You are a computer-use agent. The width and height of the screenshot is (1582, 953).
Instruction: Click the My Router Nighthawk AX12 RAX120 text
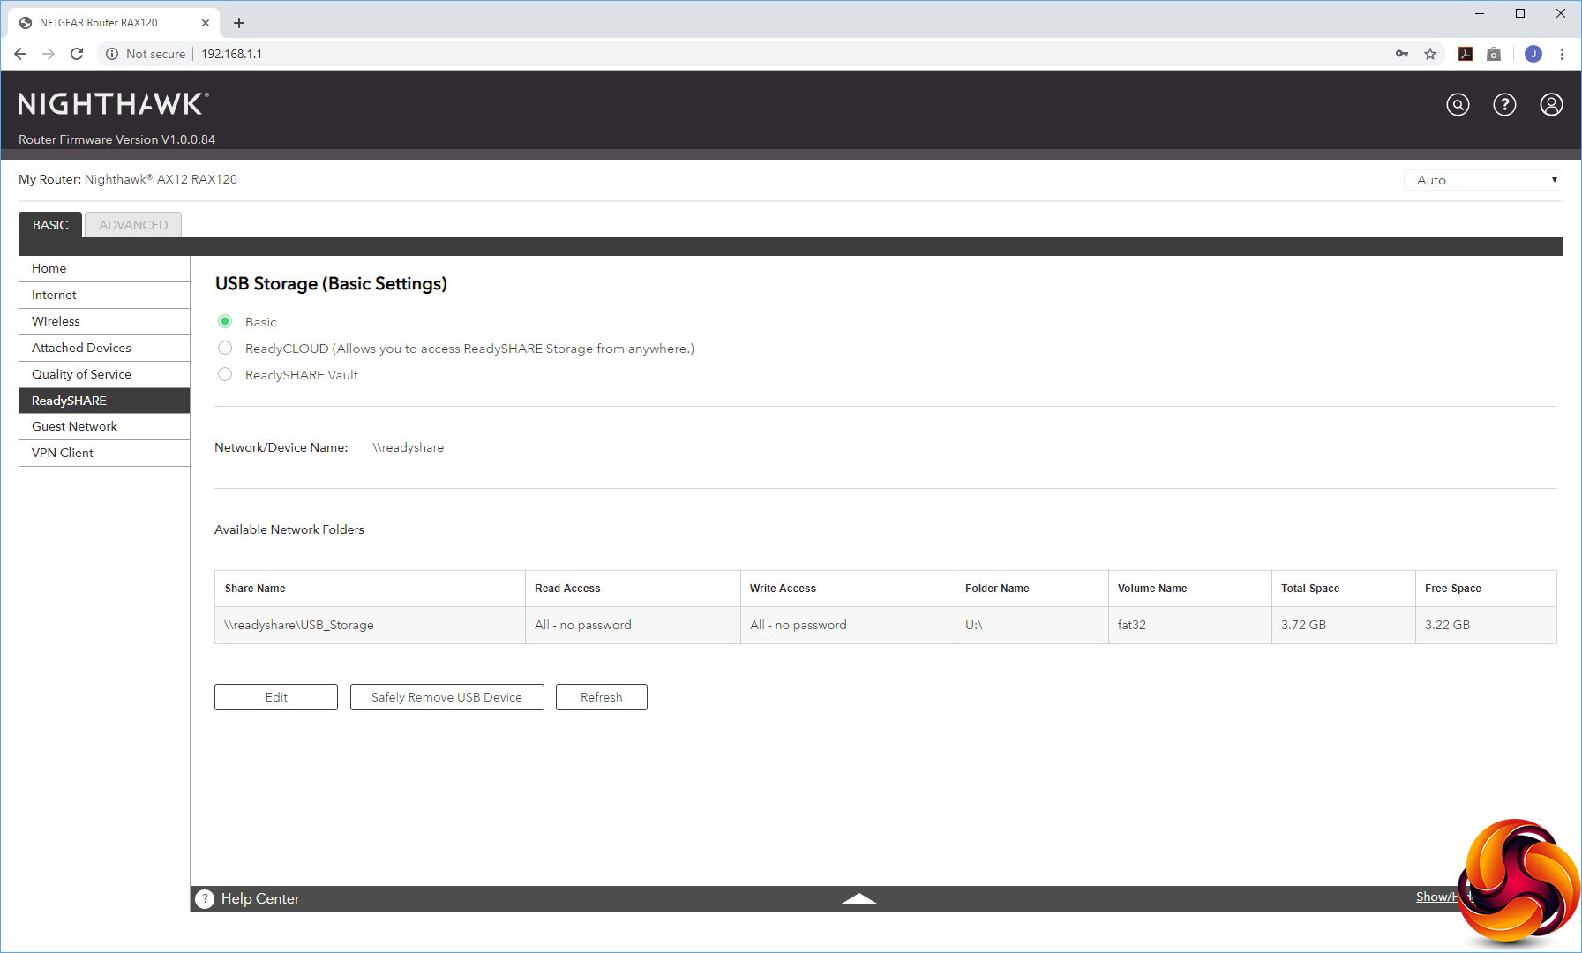128,179
